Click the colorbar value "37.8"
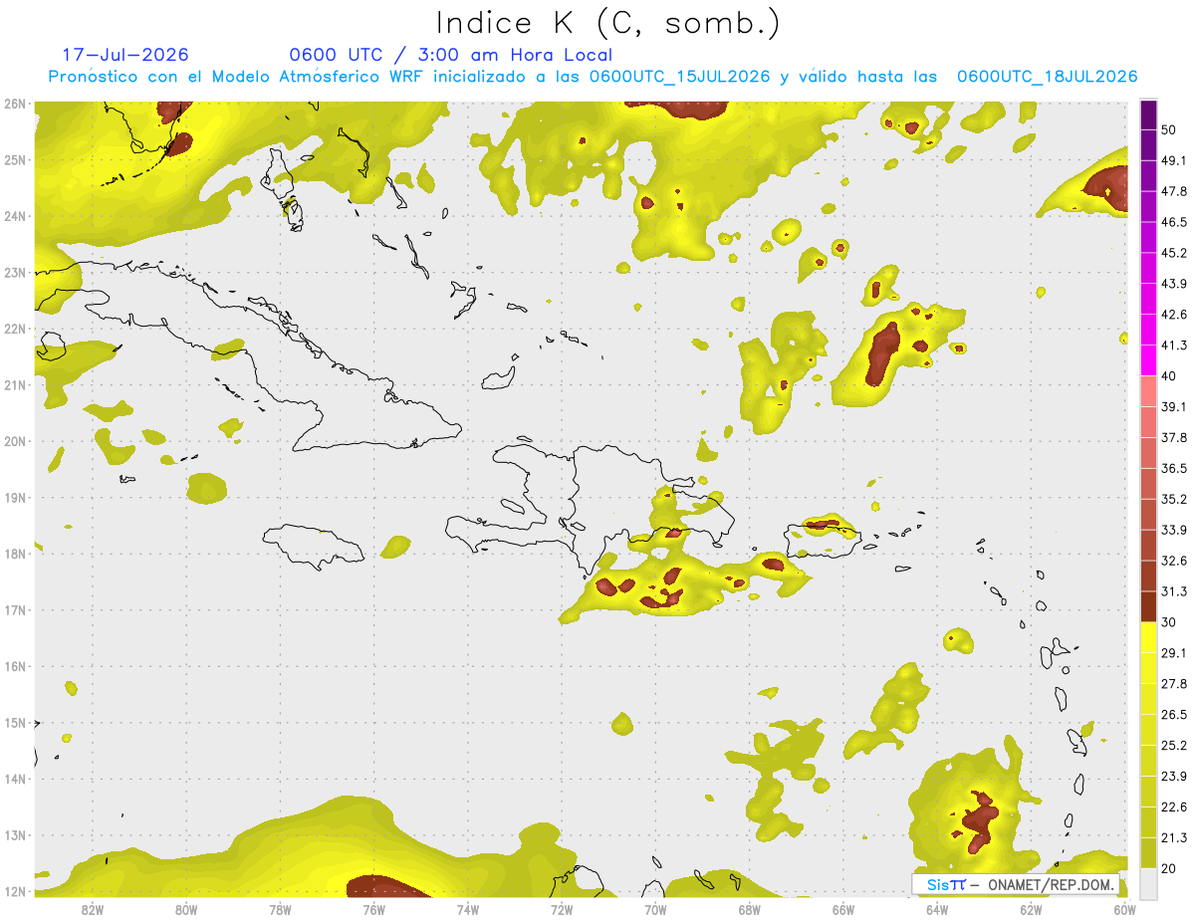The image size is (1195, 923). coord(1174,437)
